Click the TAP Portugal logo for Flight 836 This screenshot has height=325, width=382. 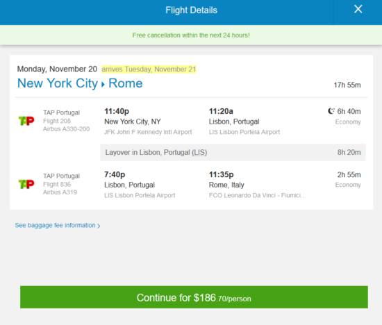(x=26, y=184)
